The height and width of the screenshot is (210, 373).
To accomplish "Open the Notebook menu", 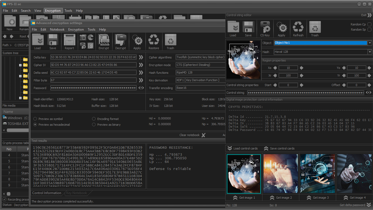I will 57,29.
